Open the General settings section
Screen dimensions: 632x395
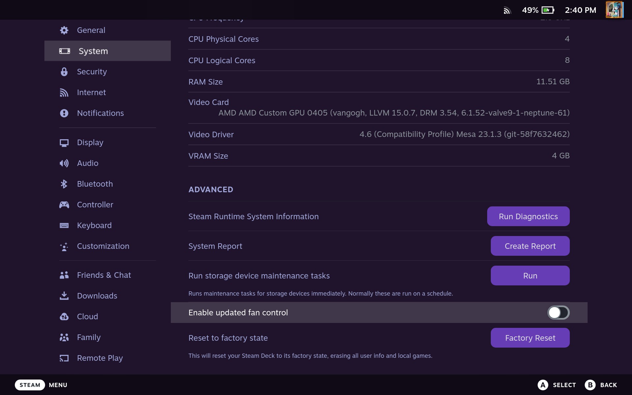108,30
